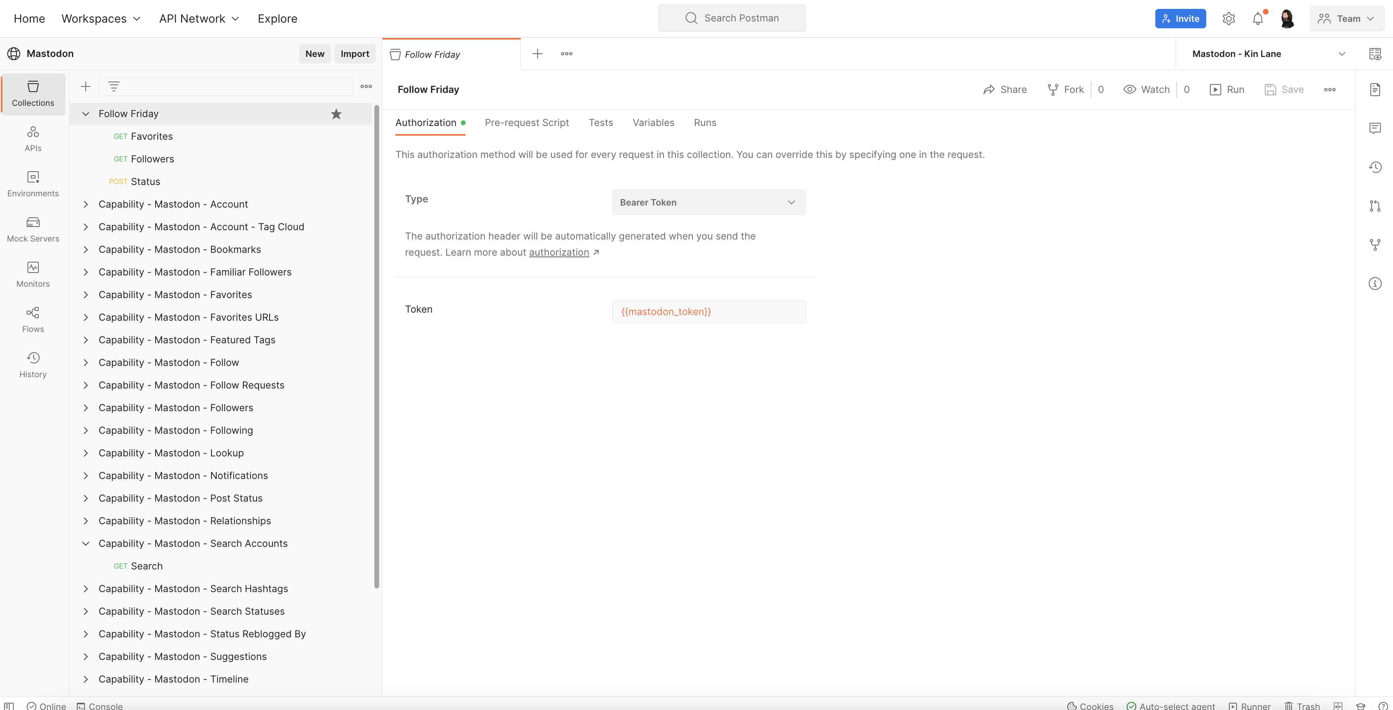Viewport: 1393px width, 710px height.
Task: Go to Explore in the top navigation
Action: point(277,18)
